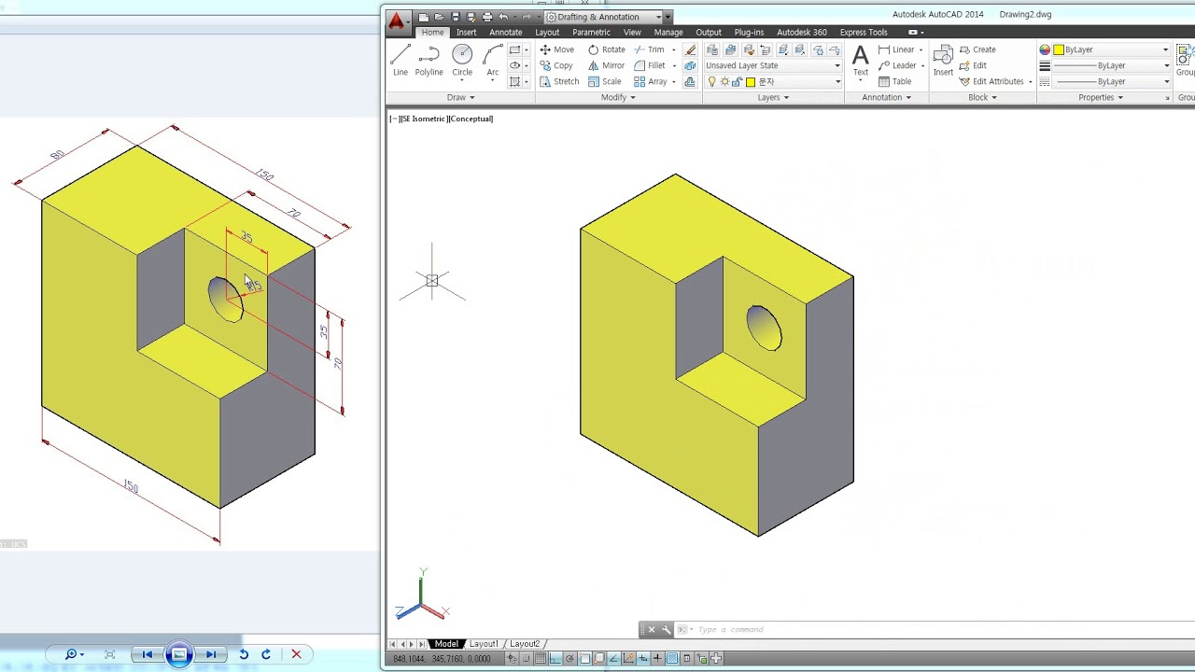Viewport: 1195px width, 672px height.
Task: Toggle Snap Mode in status bar
Action: tap(527, 658)
